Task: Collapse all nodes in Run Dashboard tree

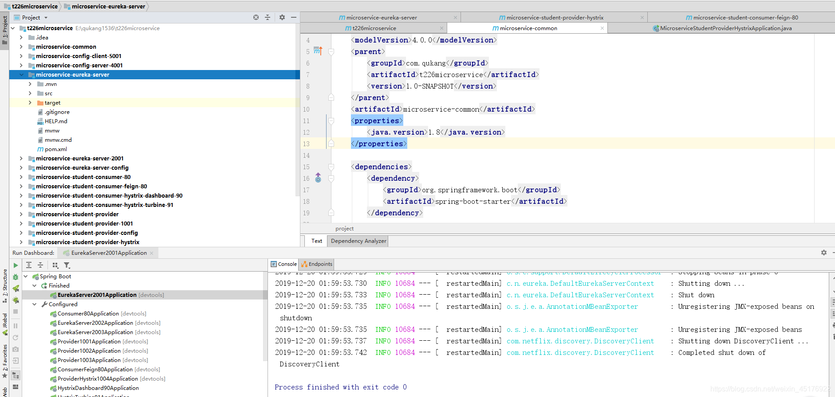Action: pyautogui.click(x=40, y=265)
